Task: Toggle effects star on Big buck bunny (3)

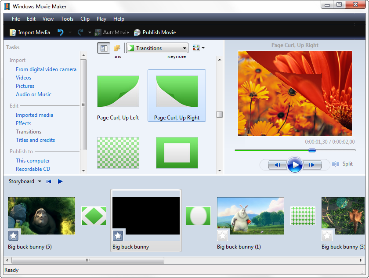Action: click(x=327, y=235)
